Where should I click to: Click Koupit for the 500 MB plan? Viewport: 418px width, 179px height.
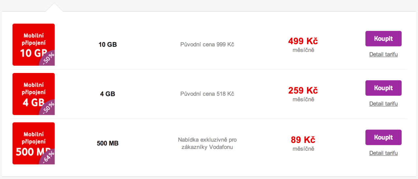coord(383,137)
